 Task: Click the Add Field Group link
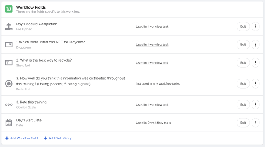tap(61, 138)
